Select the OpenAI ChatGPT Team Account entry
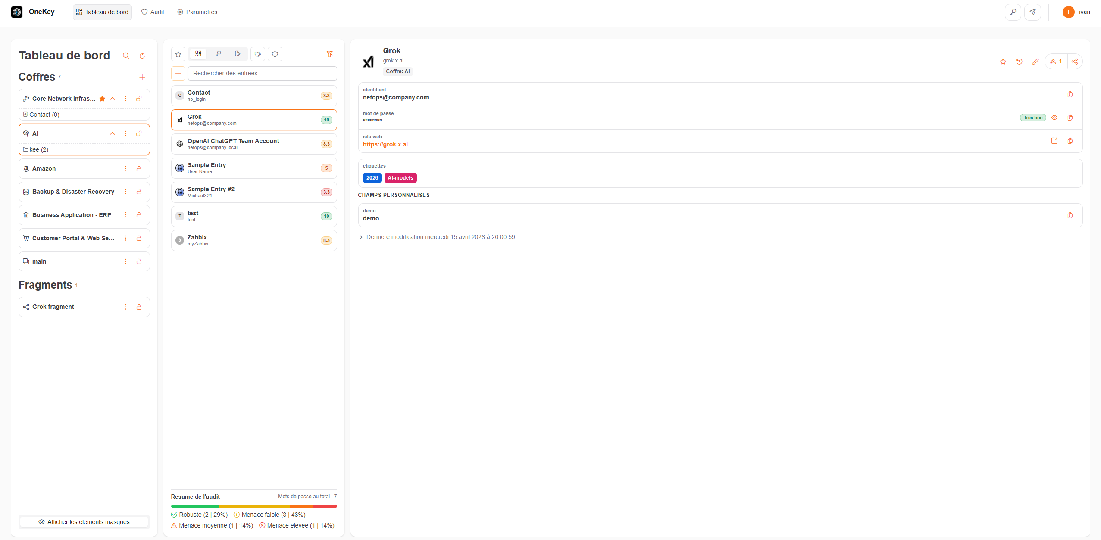 [x=254, y=144]
